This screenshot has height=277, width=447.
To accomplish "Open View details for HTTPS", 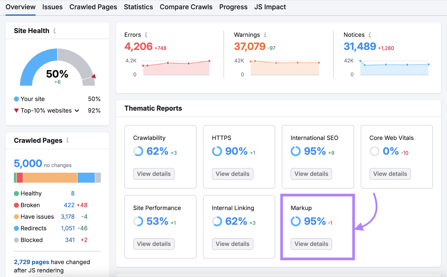I will click(x=232, y=174).
